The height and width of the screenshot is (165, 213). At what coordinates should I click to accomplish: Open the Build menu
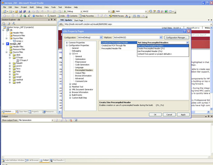(32, 7)
